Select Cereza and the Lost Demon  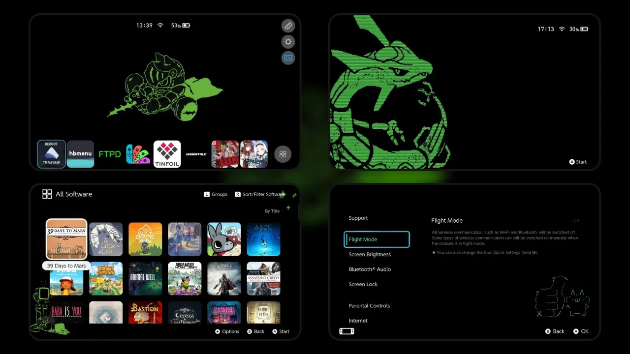185,312
